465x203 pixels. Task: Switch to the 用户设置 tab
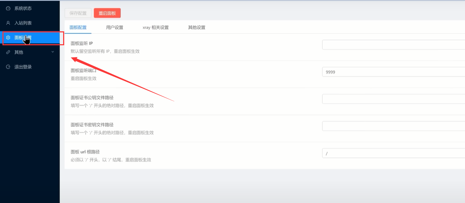114,28
